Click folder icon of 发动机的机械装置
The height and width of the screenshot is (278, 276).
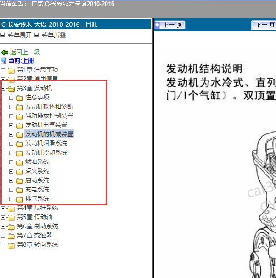pos(19,135)
